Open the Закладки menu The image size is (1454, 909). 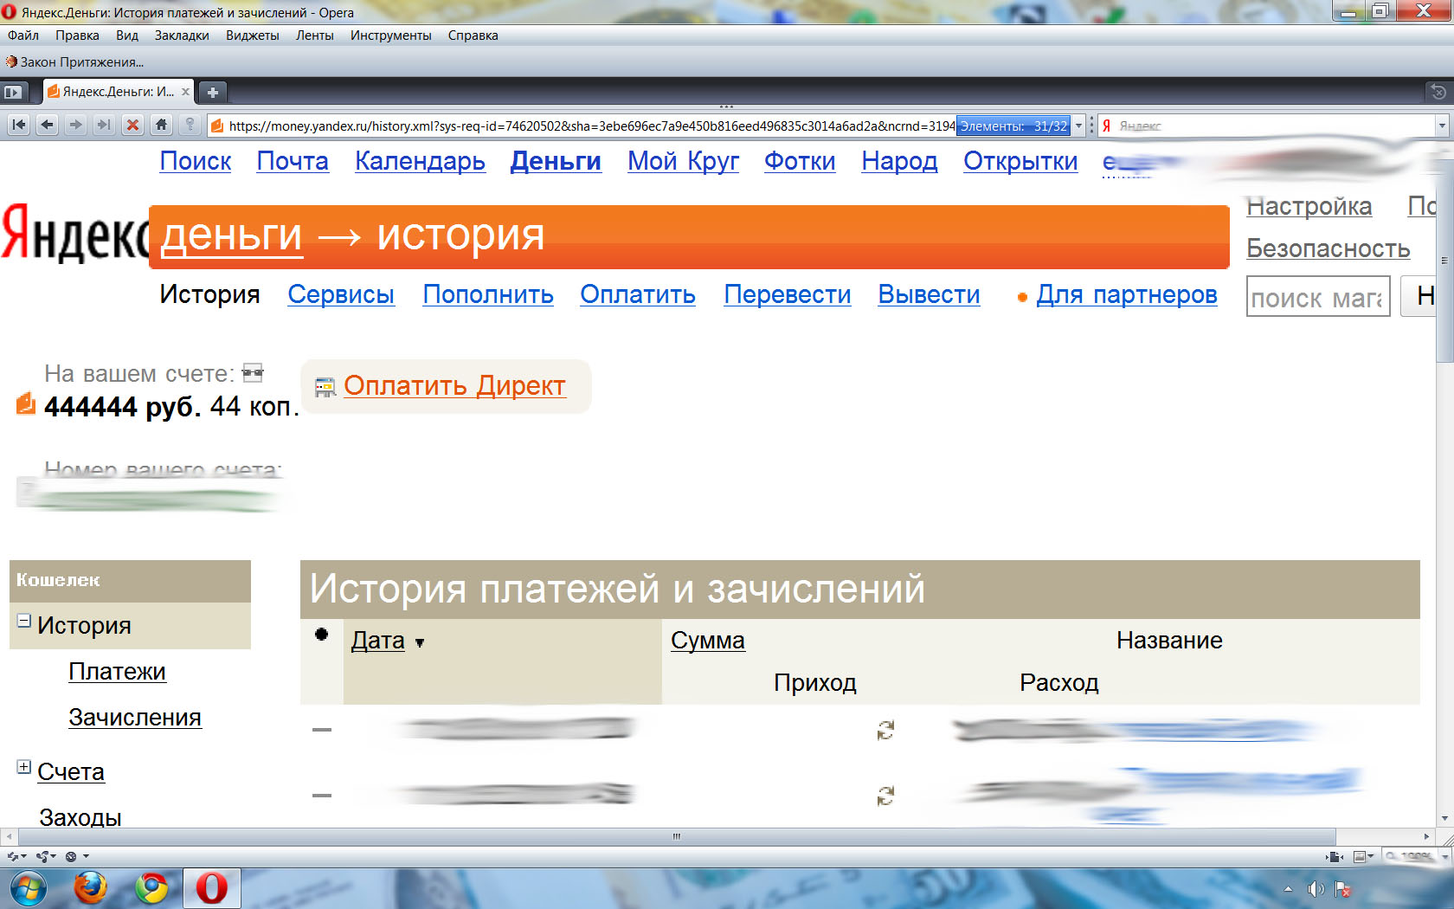[x=182, y=35]
